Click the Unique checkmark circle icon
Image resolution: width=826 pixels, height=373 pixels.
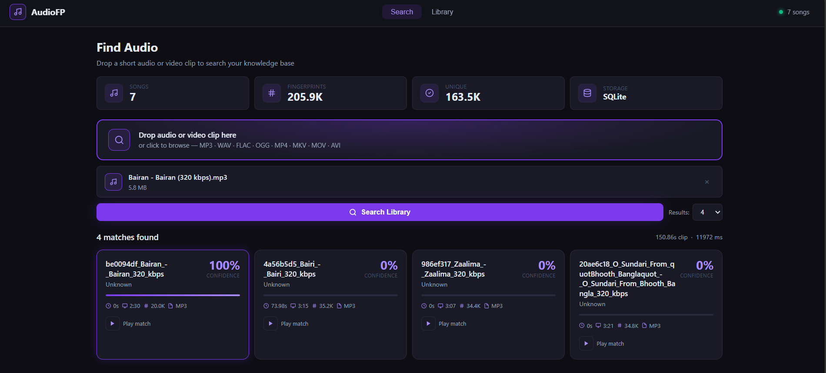point(430,93)
